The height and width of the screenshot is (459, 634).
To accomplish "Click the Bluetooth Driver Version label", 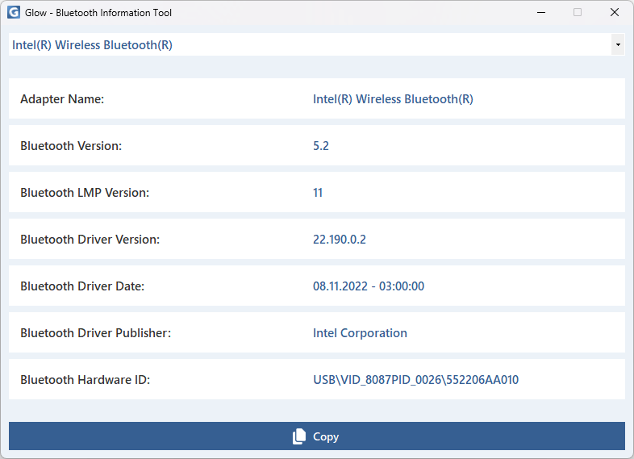I will 90,240.
